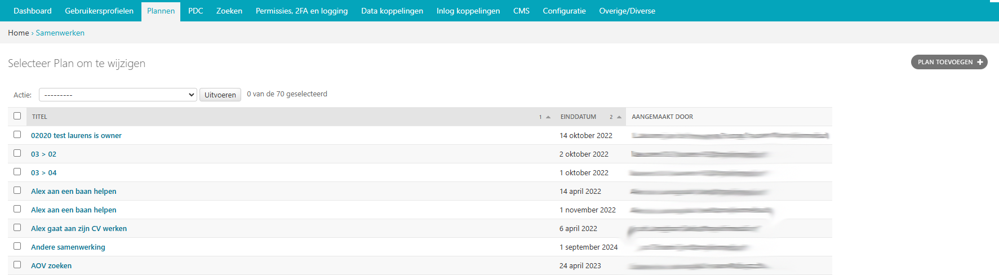Go to Configuratie in the top navigation

coord(564,11)
